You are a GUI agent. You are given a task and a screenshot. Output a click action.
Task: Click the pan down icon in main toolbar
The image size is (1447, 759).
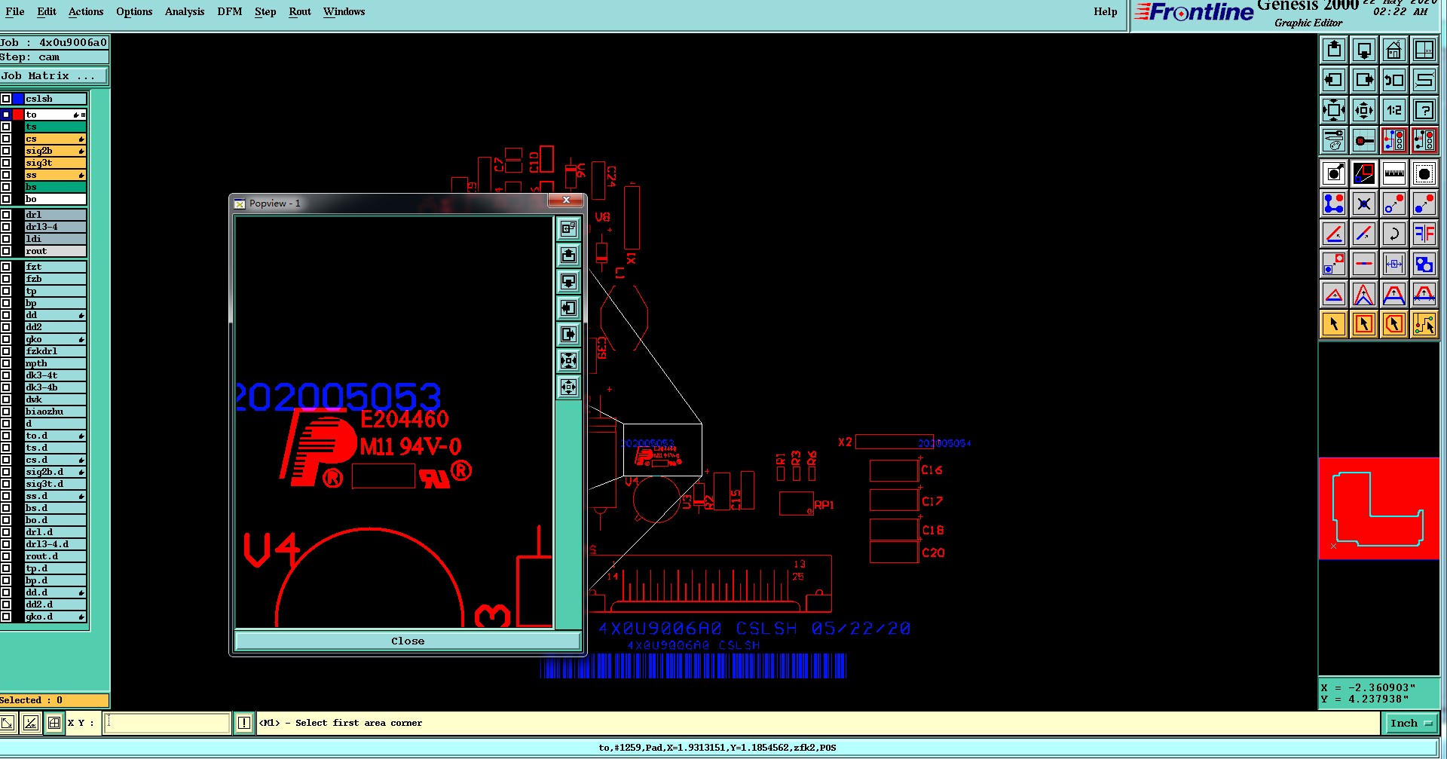[x=1364, y=50]
